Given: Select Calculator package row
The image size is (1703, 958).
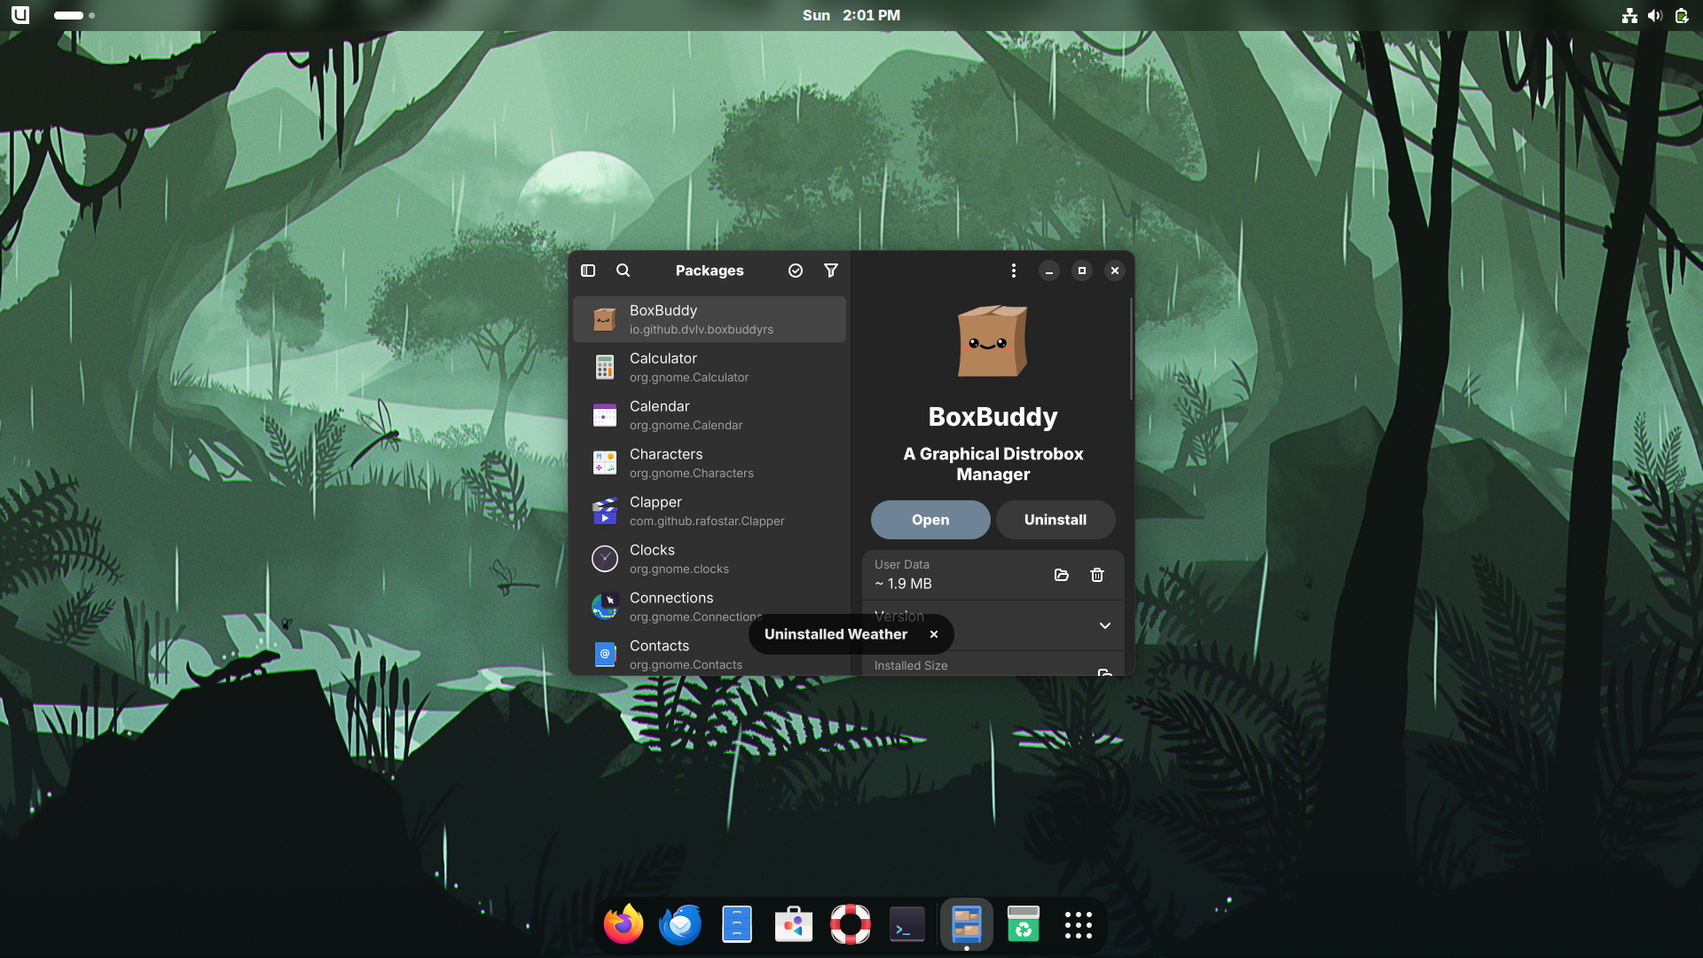Looking at the screenshot, I should coord(710,367).
